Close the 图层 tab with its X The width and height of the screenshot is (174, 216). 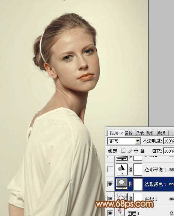tap(121, 133)
